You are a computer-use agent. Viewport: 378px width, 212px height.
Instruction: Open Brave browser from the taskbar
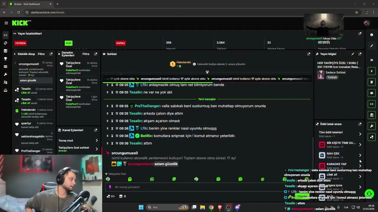(x=220, y=207)
